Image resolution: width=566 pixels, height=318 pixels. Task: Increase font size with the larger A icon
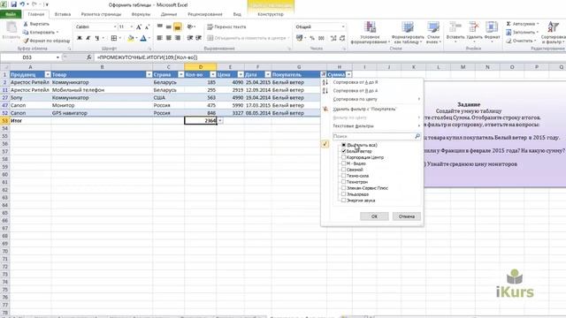click(139, 27)
